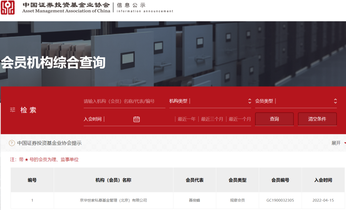Viewport: 346px width, 210px height.
Task: Click 中国证券投资基金业协会 header title
Action: pyautogui.click(x=66, y=5)
